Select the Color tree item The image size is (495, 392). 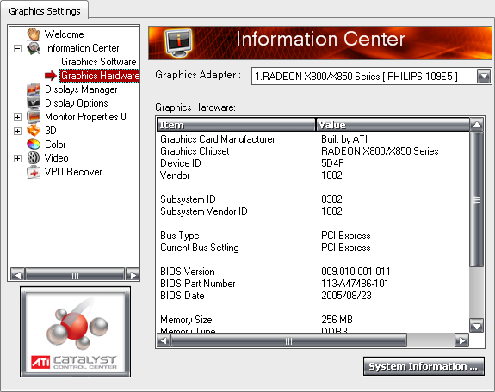tap(55, 144)
